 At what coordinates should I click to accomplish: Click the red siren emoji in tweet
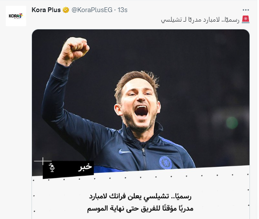(246, 20)
